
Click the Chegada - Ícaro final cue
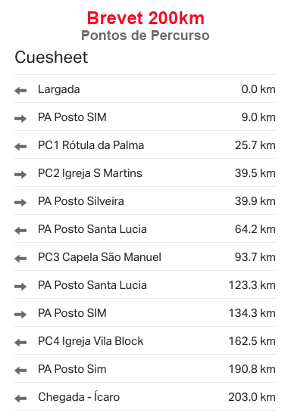pos(145,397)
